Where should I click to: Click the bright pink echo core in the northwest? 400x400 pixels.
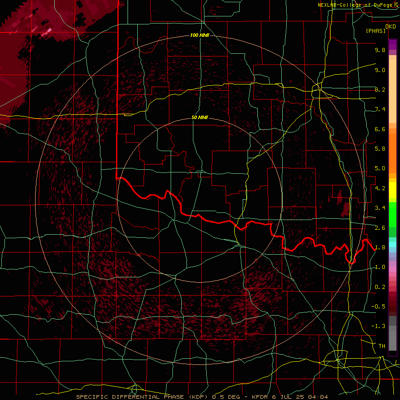pyautogui.click(x=48, y=31)
